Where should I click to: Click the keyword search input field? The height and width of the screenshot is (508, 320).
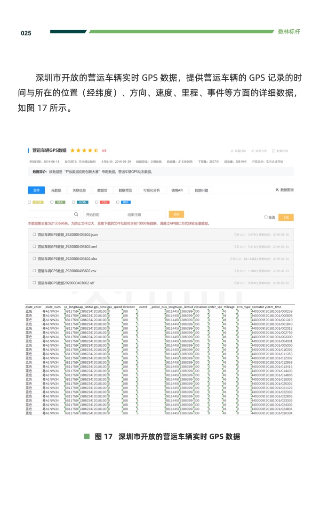click(49, 215)
